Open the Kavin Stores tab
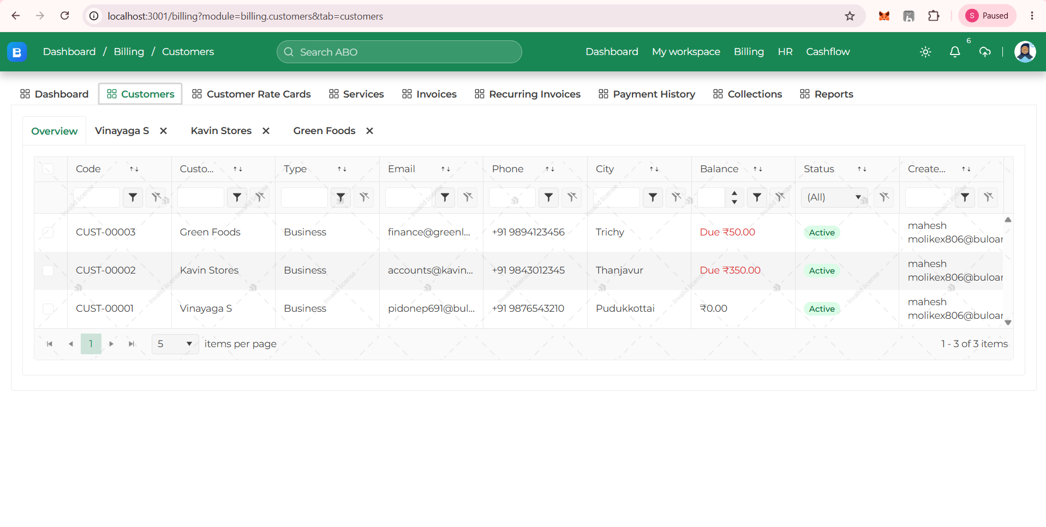This screenshot has height=527, width=1046. 221,131
